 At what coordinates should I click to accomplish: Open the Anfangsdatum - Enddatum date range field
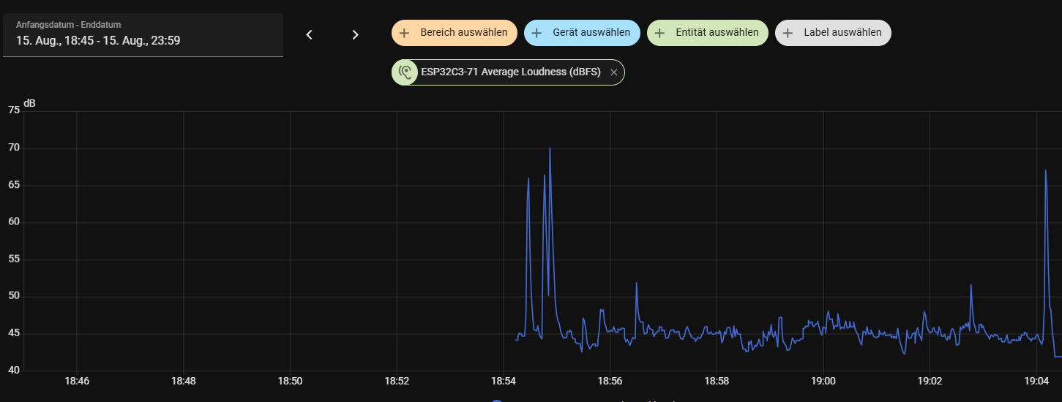click(143, 34)
